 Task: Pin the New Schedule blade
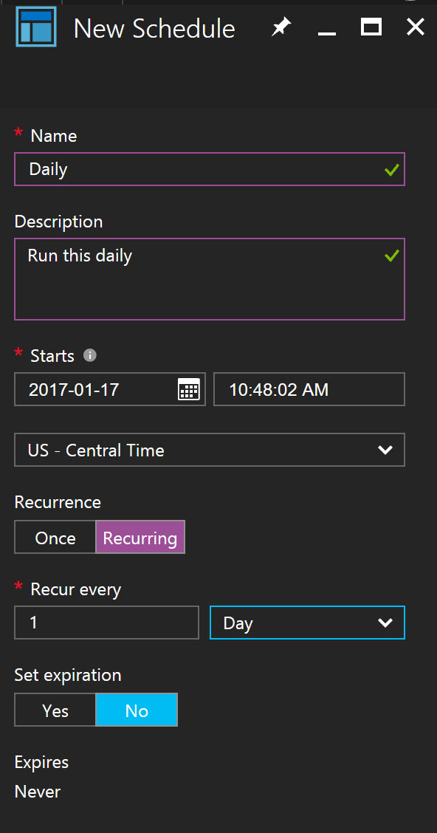(x=281, y=27)
